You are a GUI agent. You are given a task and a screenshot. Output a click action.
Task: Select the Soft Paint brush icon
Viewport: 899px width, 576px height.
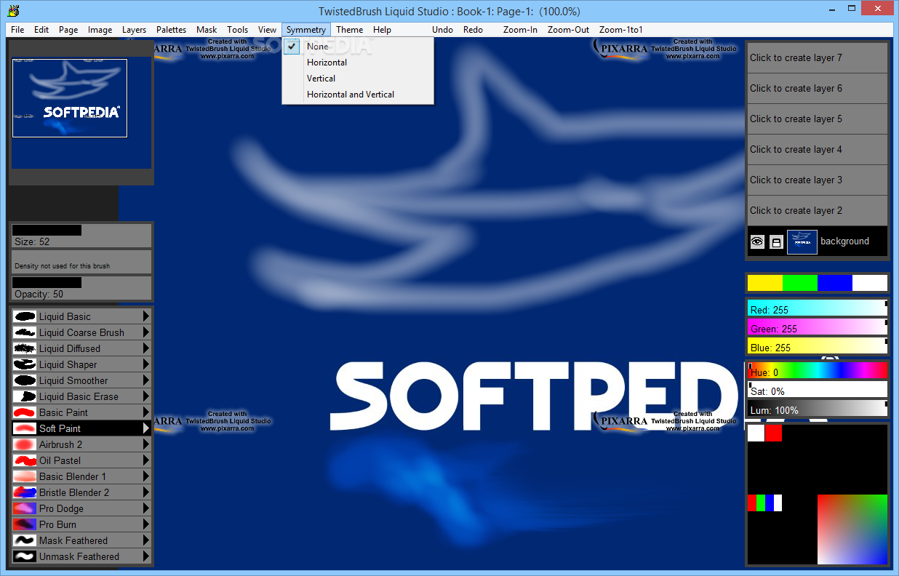(x=25, y=428)
